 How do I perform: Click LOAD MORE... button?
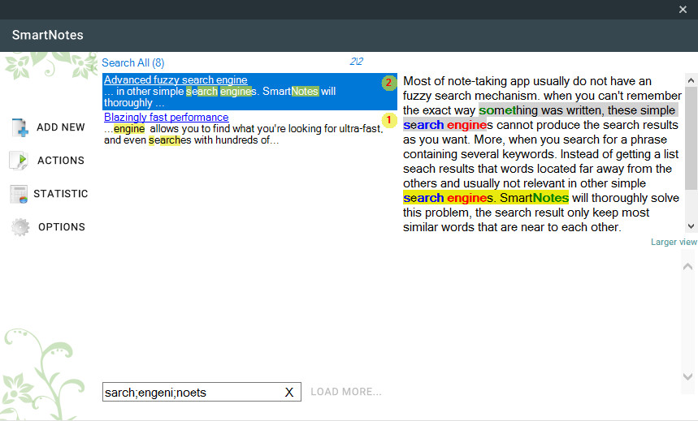point(346,392)
